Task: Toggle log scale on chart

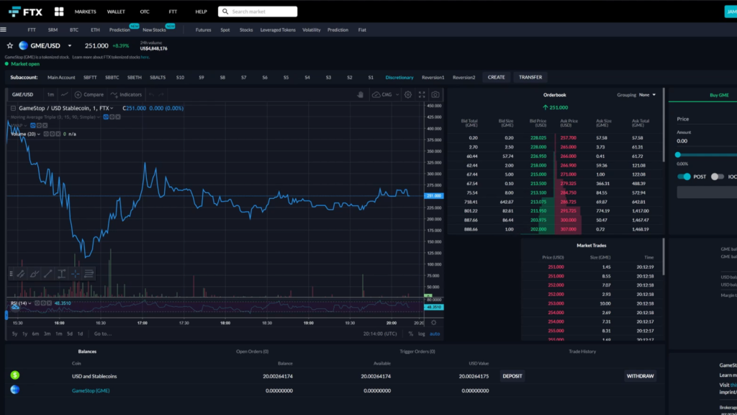Action: click(422, 334)
